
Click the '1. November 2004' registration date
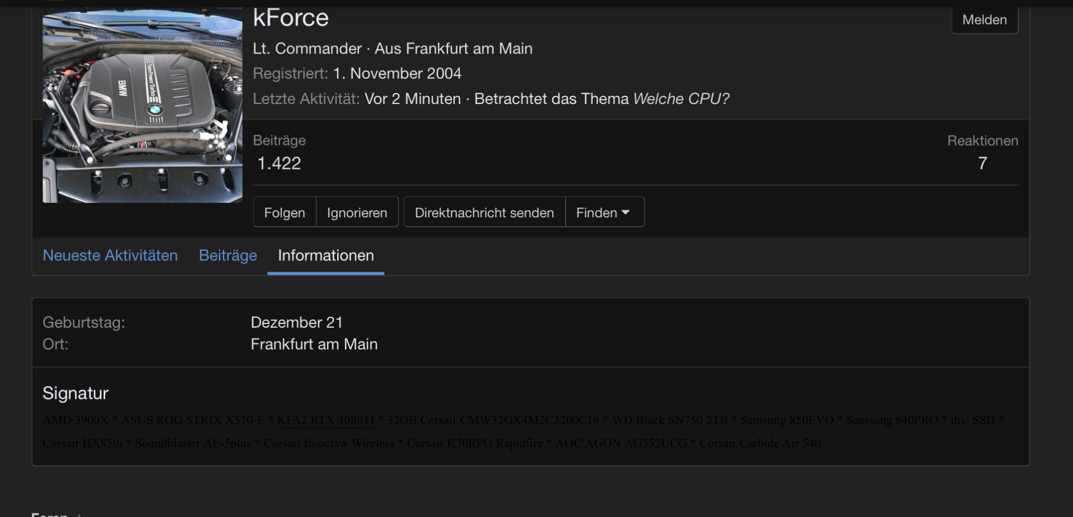pyautogui.click(x=397, y=73)
